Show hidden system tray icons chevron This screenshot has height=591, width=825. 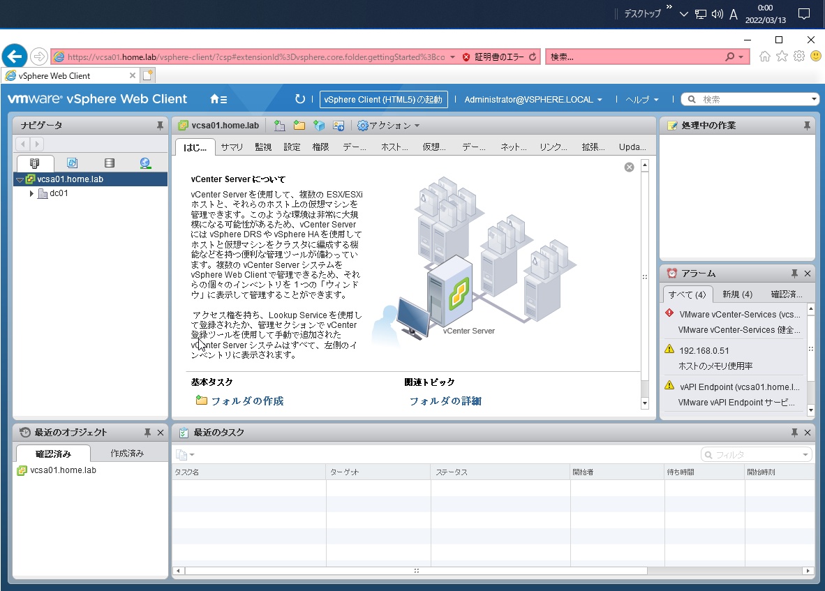[x=683, y=14]
